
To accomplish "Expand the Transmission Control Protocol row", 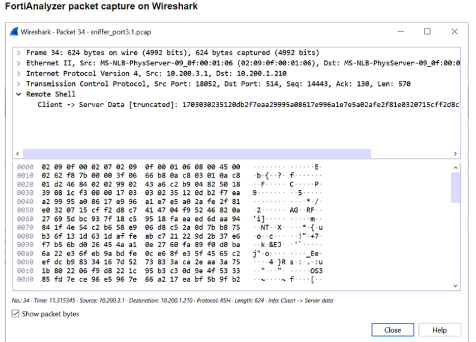I will pyautogui.click(x=19, y=84).
